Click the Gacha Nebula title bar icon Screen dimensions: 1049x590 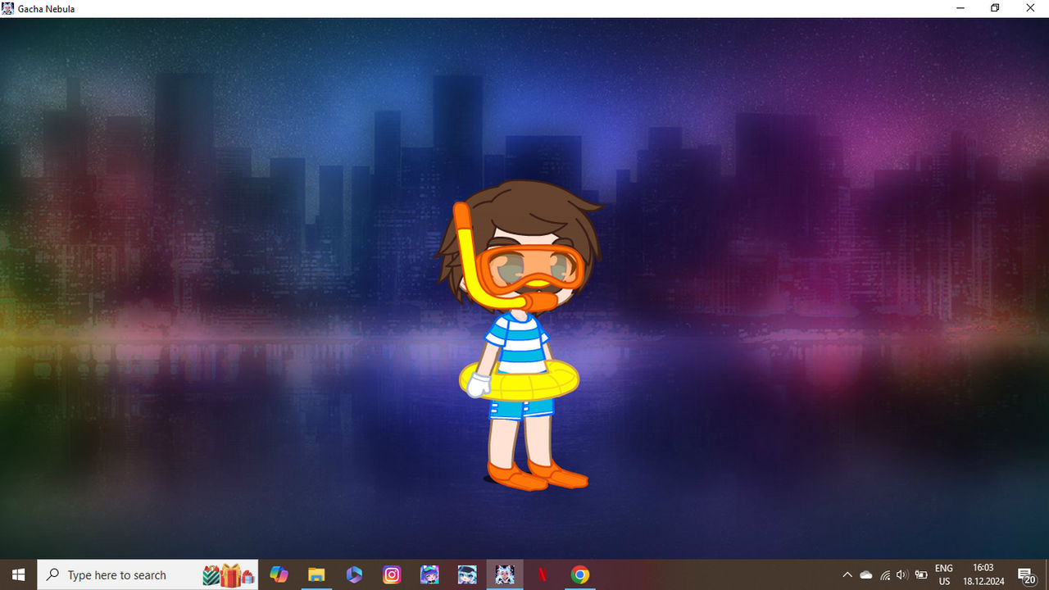point(8,8)
